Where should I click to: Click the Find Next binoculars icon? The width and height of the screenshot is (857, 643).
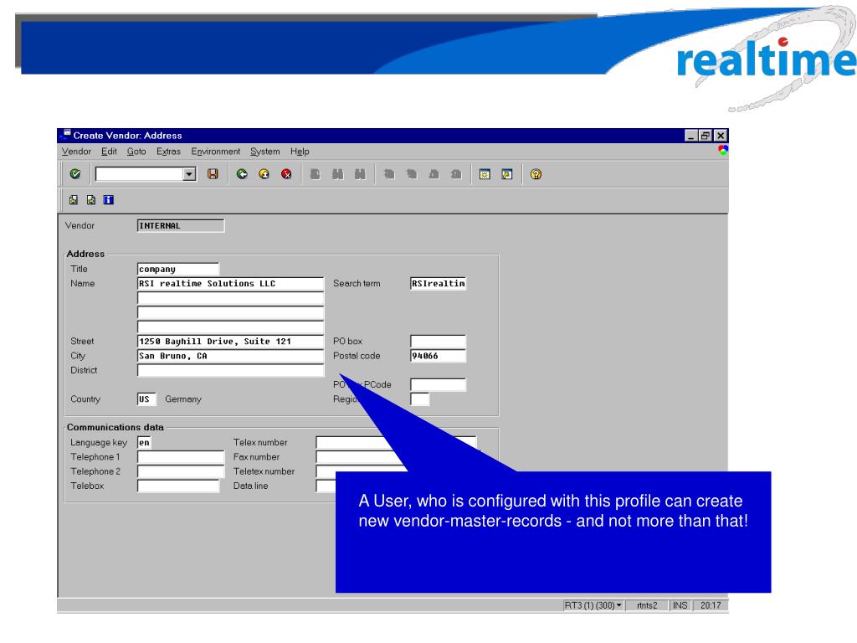coord(360,174)
